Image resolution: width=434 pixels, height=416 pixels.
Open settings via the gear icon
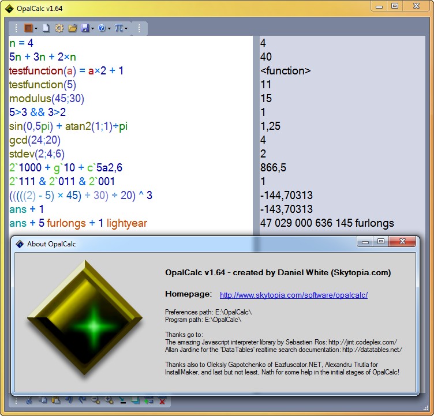59,28
